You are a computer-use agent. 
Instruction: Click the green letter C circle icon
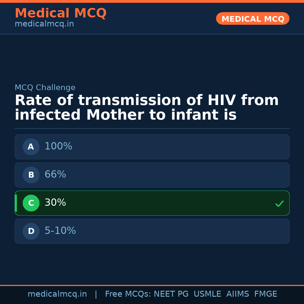pyautogui.click(x=31, y=203)
